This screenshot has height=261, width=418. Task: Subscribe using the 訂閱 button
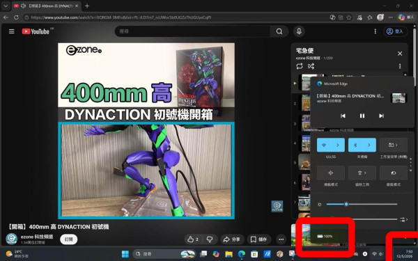(x=69, y=239)
